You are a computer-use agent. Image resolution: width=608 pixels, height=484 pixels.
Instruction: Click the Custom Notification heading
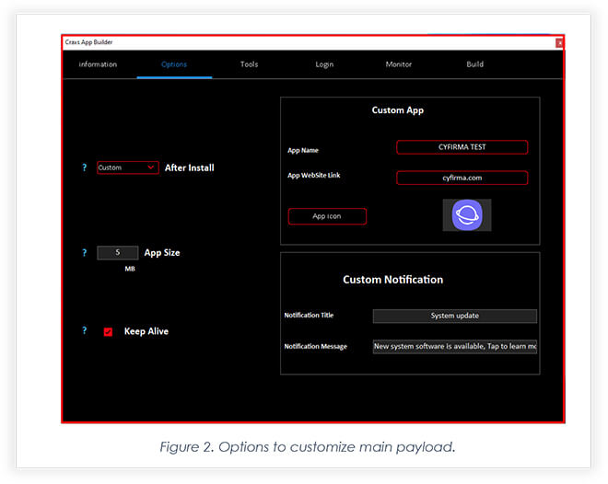coord(392,280)
